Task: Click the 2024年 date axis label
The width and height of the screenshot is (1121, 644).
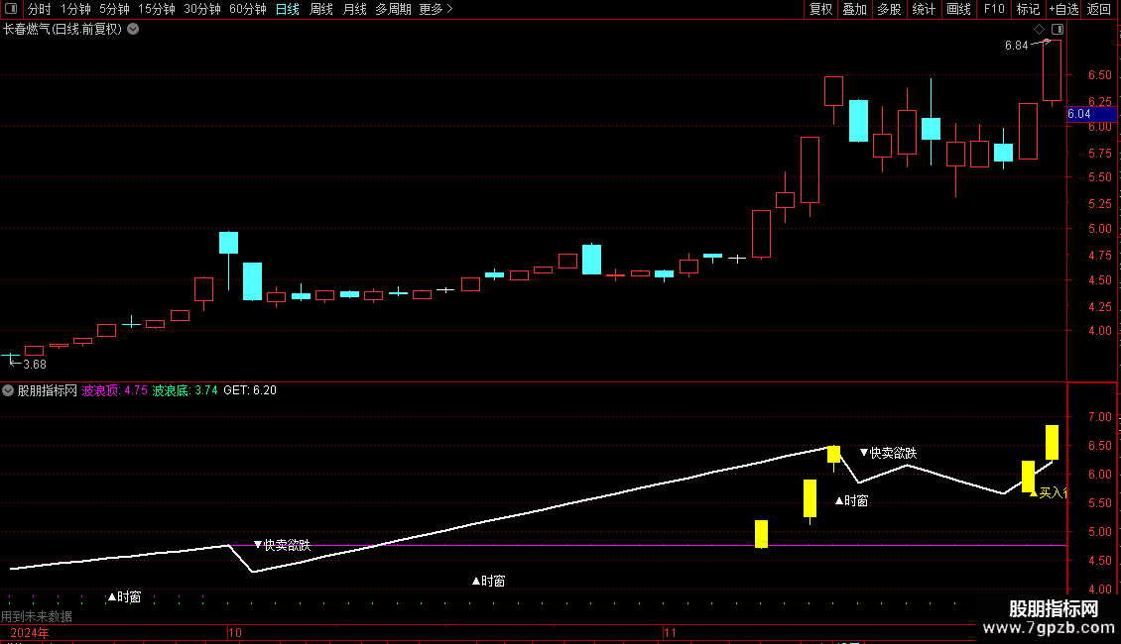Action: click(30, 633)
